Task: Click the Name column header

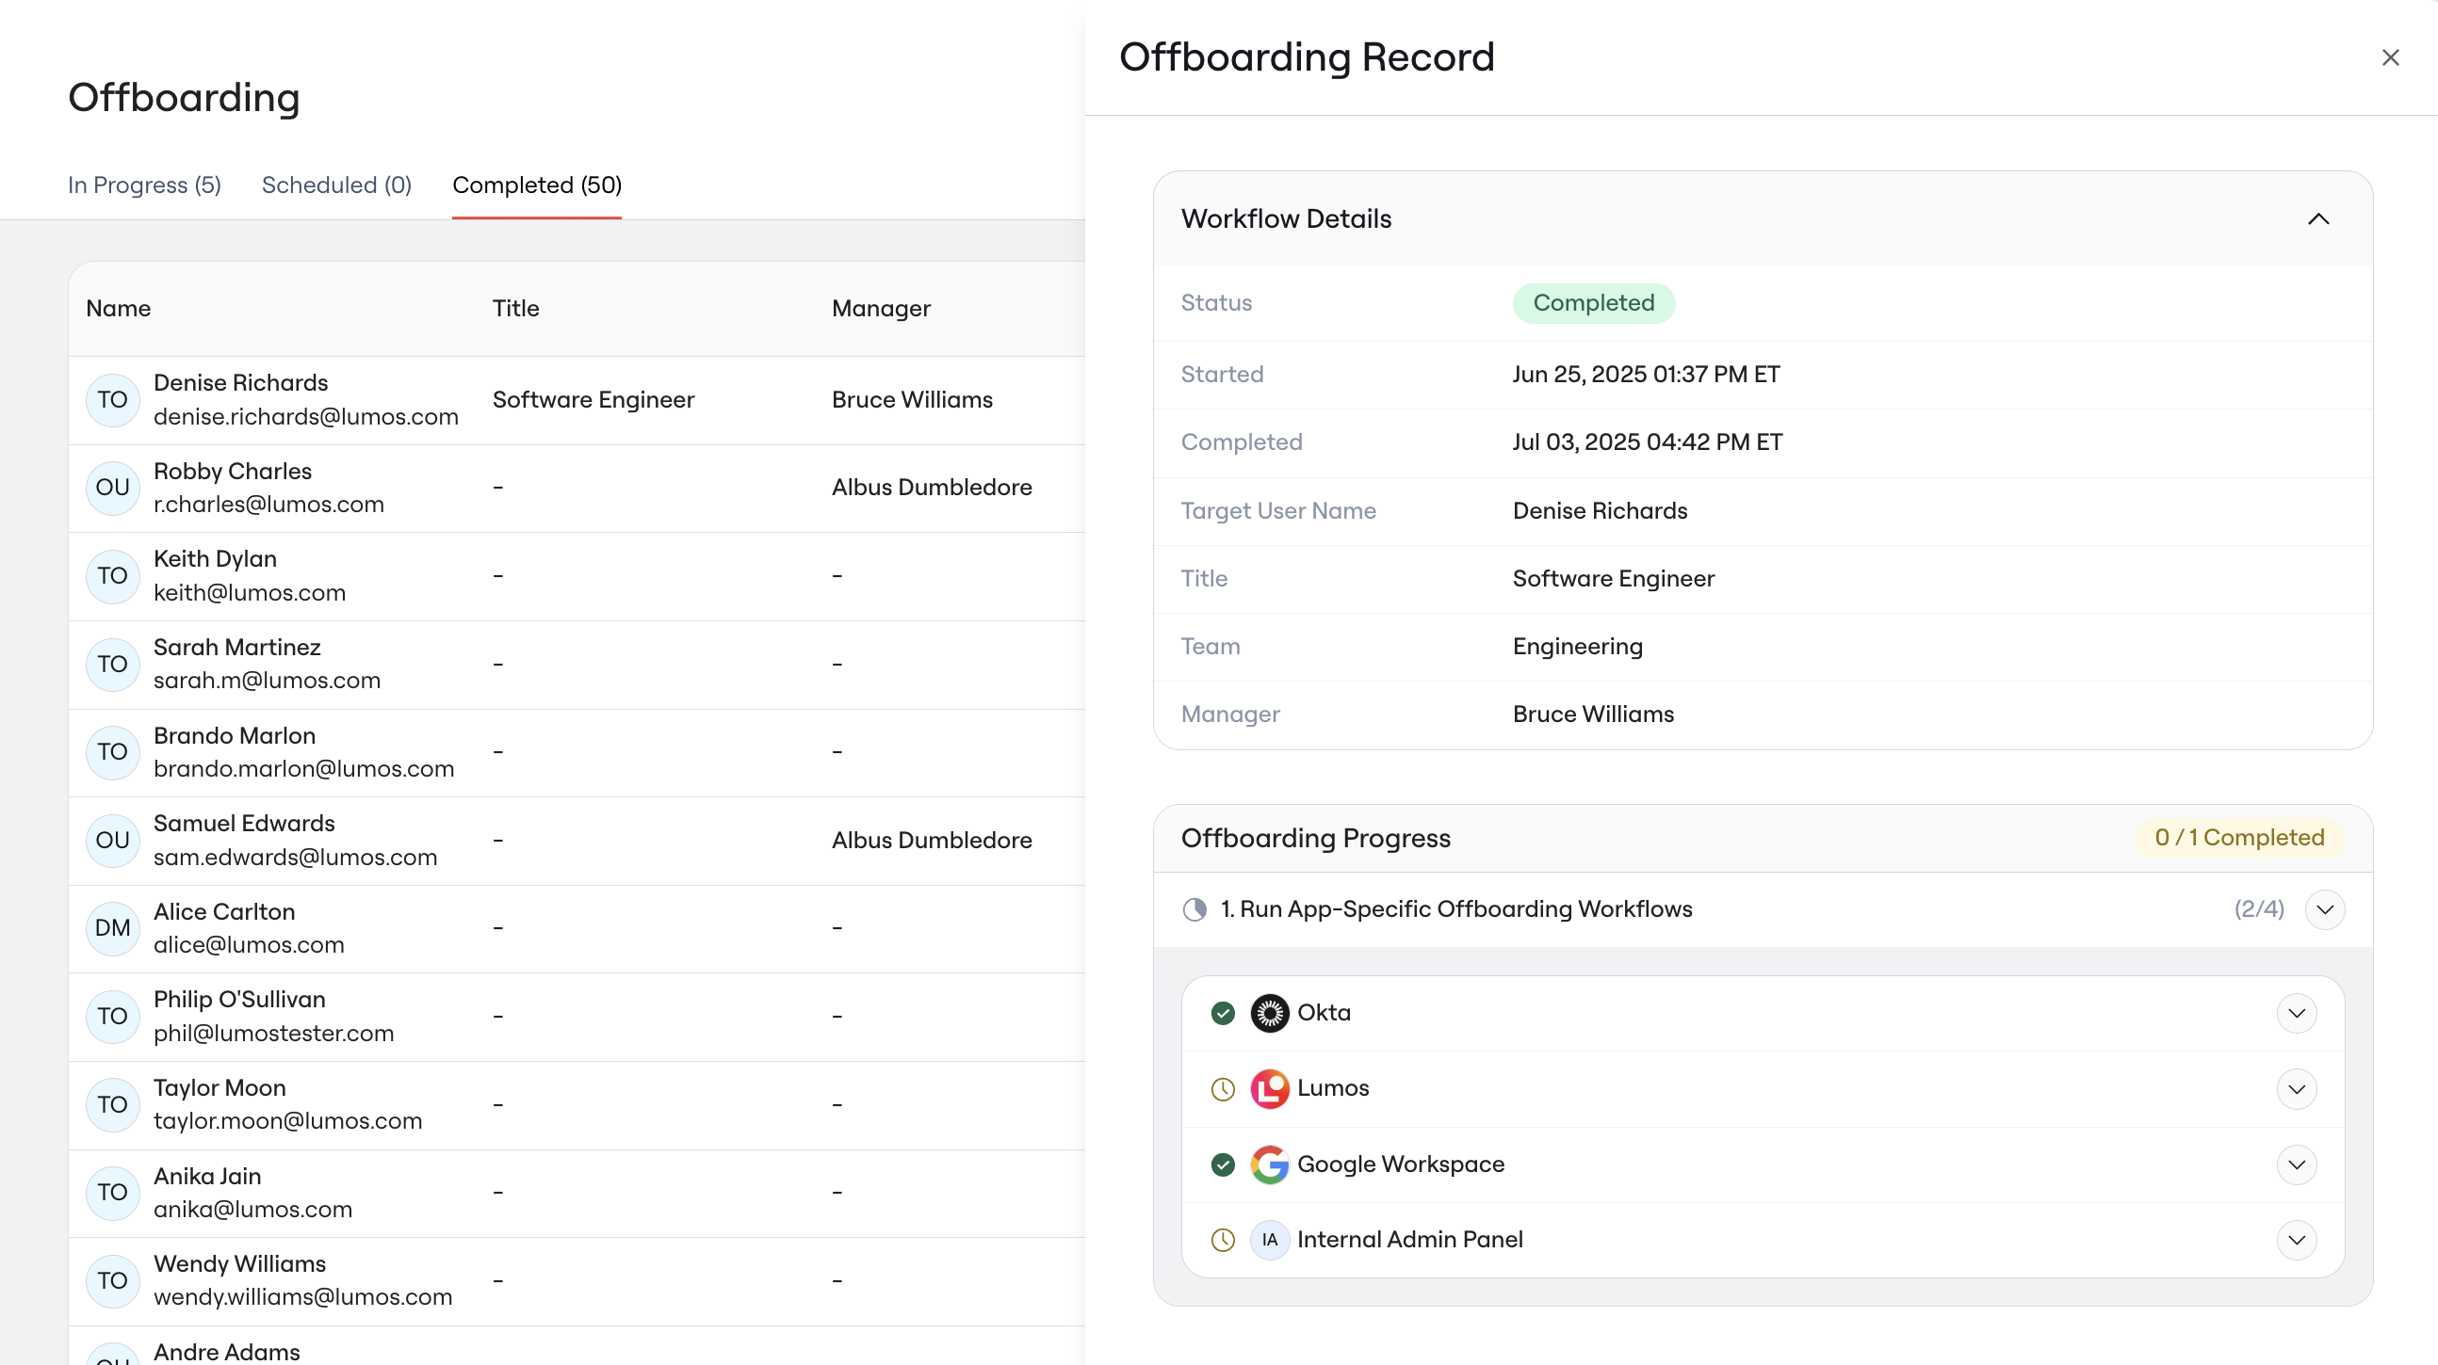Action: [119, 309]
